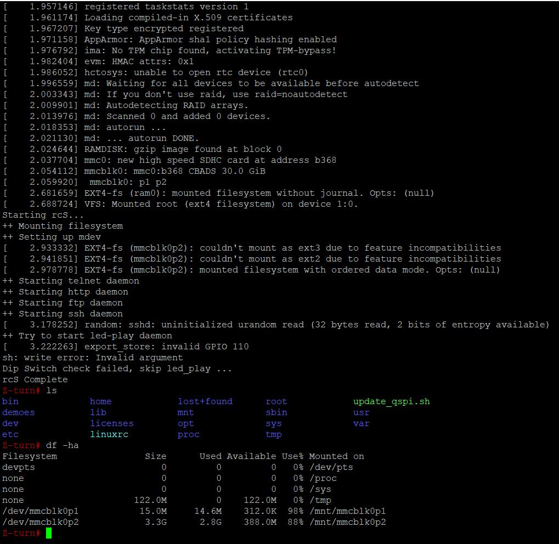Image resolution: width=559 pixels, height=544 pixels.
Task: Click the 'lost+found' directory entry
Action: coord(205,401)
